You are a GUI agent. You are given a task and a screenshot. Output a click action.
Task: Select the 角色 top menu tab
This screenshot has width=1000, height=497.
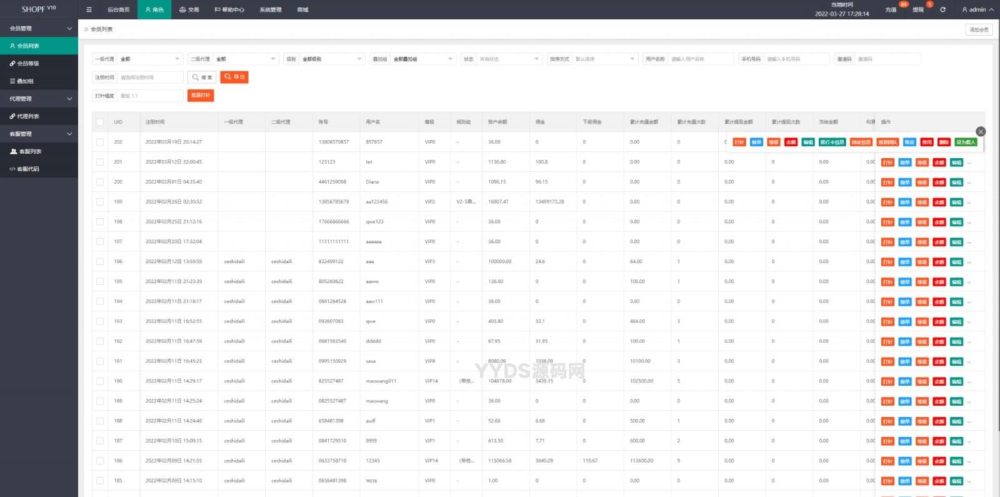point(154,9)
